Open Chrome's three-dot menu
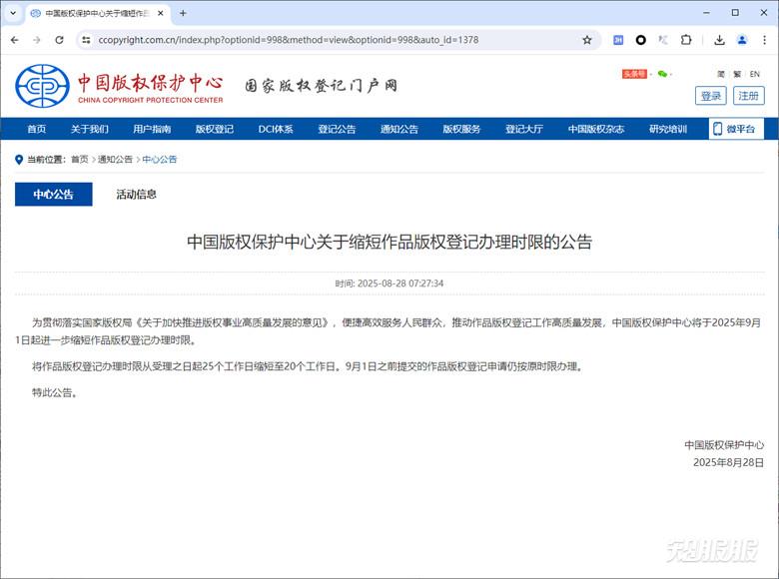The height and width of the screenshot is (579, 779). 764,40
